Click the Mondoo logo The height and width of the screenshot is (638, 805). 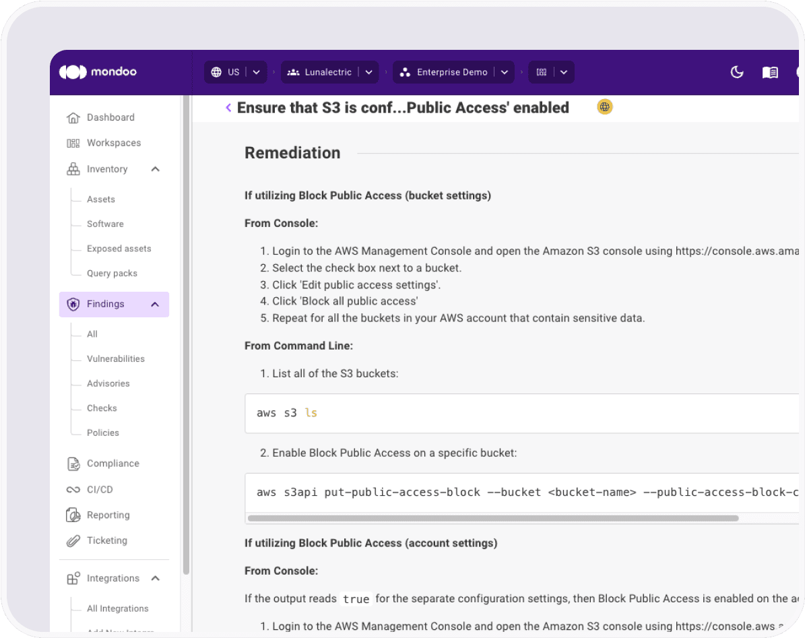tap(98, 72)
